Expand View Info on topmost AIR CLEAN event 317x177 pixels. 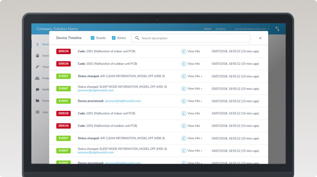pos(194,76)
